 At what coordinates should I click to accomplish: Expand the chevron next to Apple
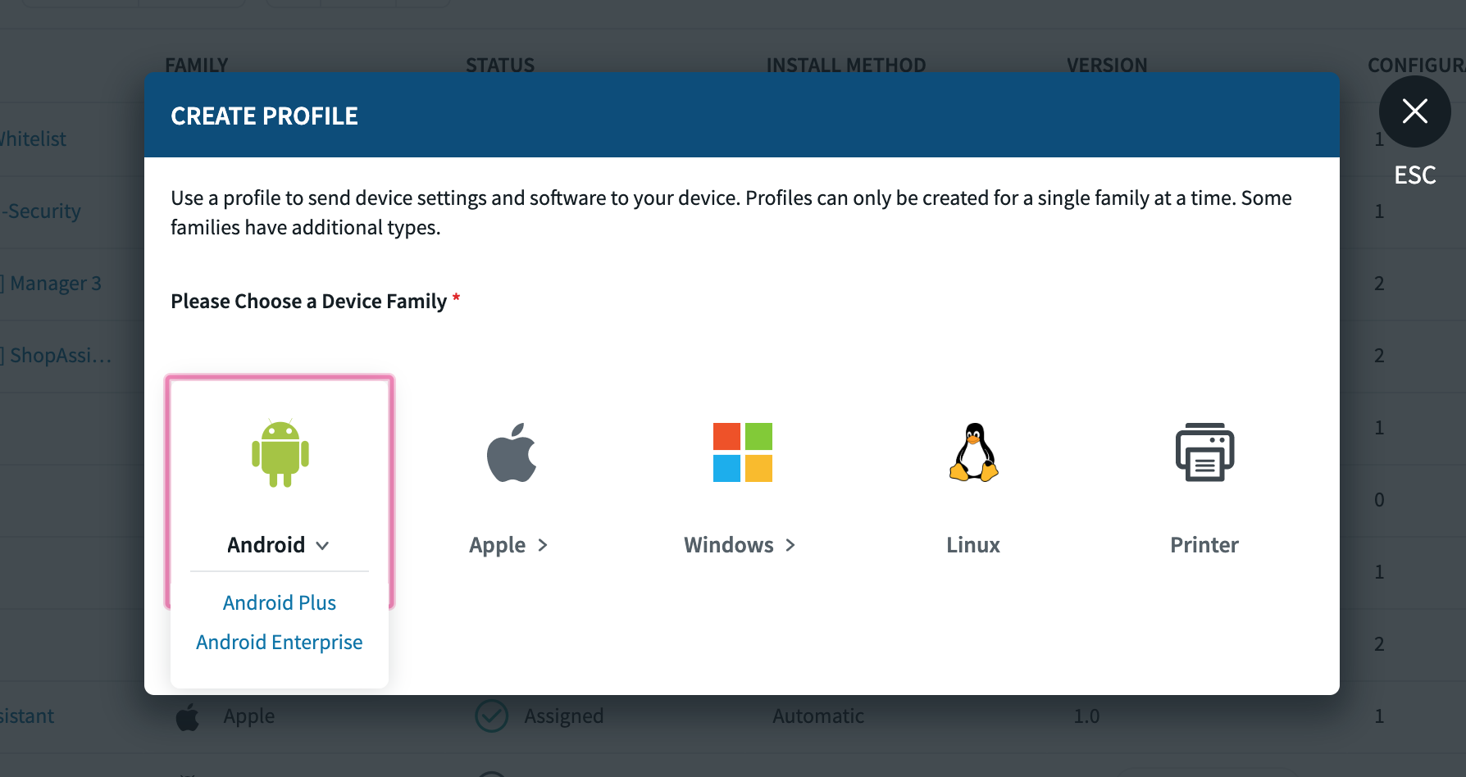(x=543, y=546)
